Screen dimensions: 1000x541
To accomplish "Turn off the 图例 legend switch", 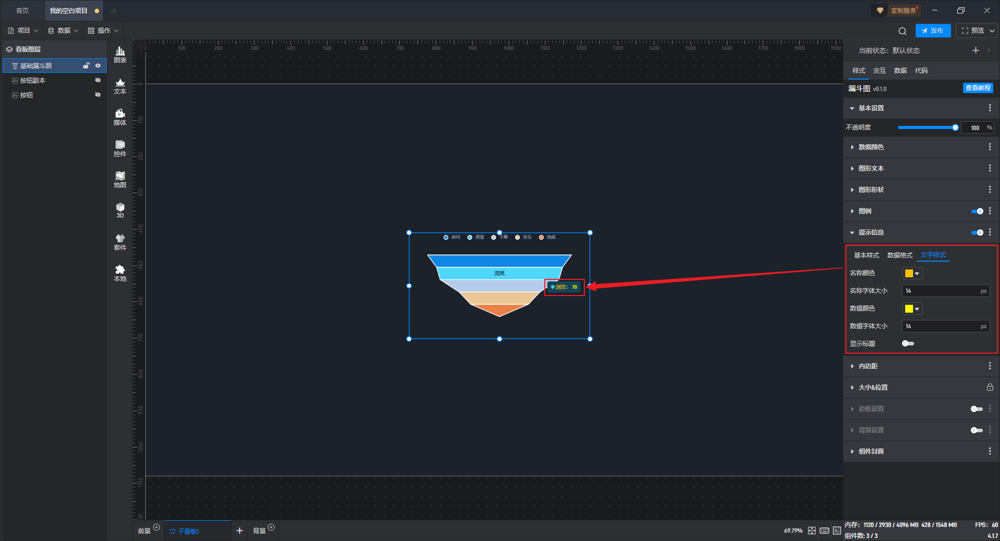I will coord(977,211).
